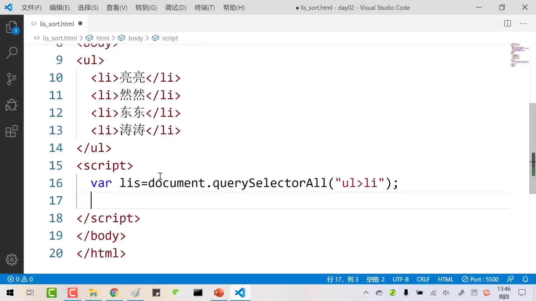The width and height of the screenshot is (536, 301).
Task: Open the Manage gear settings menu
Action: click(x=12, y=259)
